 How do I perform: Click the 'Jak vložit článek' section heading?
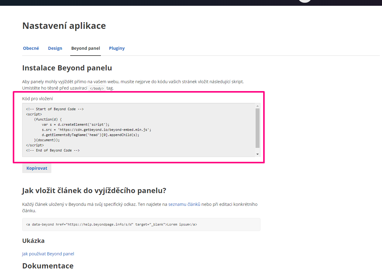tap(94, 191)
